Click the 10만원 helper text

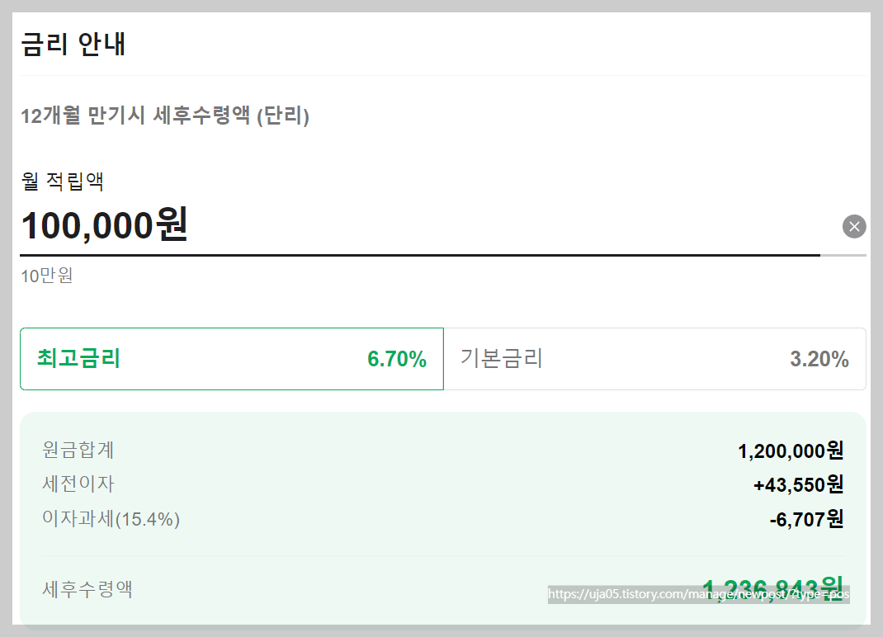[46, 276]
